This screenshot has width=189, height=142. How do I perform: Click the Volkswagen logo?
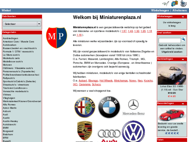pyautogui.click(x=133, y=131)
